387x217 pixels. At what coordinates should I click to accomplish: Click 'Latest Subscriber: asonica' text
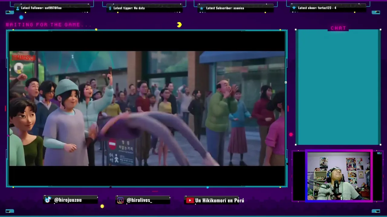pos(225,8)
